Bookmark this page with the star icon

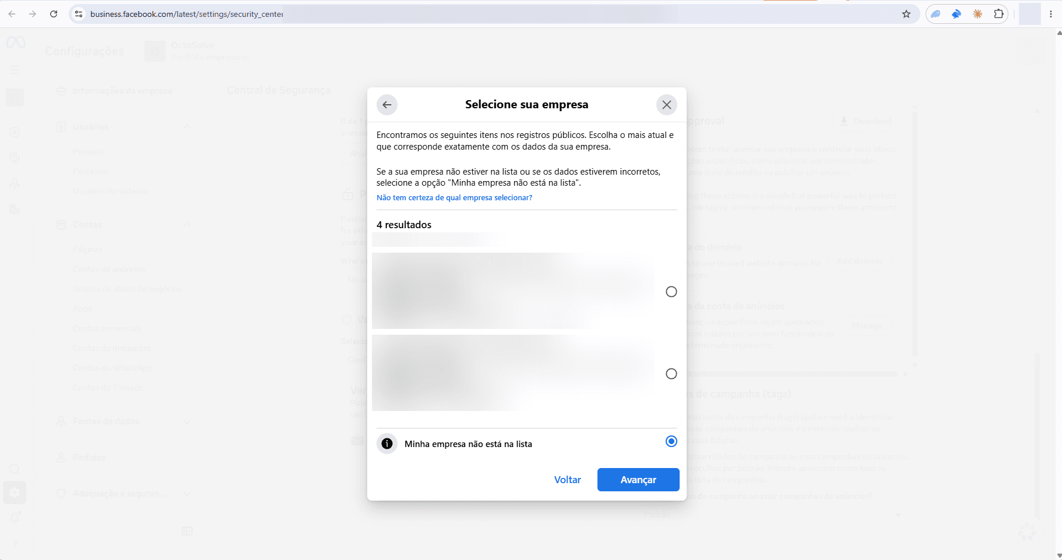(x=906, y=14)
